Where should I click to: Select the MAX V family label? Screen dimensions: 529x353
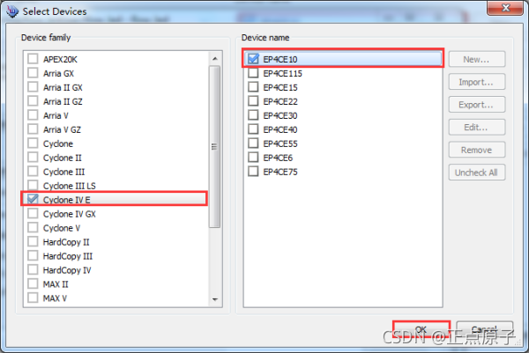pyautogui.click(x=55, y=298)
